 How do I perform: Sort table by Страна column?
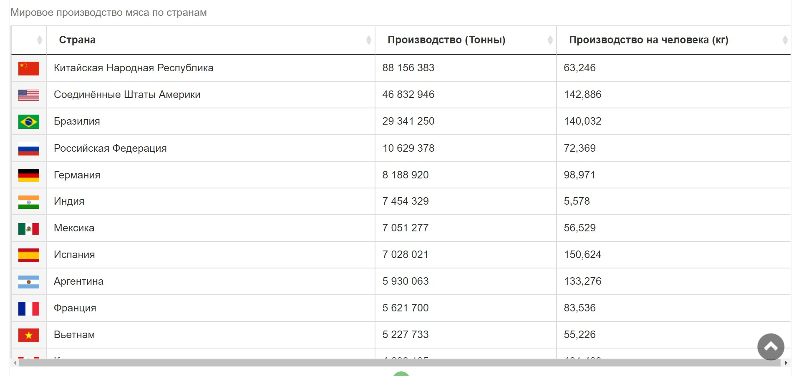[77, 40]
